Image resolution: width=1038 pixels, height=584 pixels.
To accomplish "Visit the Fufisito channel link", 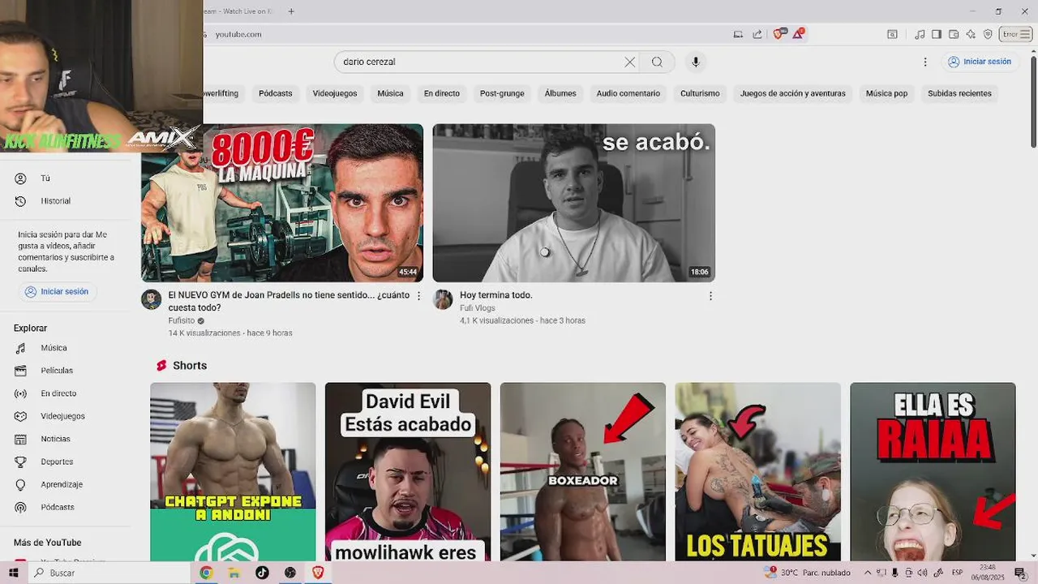I will coord(182,321).
